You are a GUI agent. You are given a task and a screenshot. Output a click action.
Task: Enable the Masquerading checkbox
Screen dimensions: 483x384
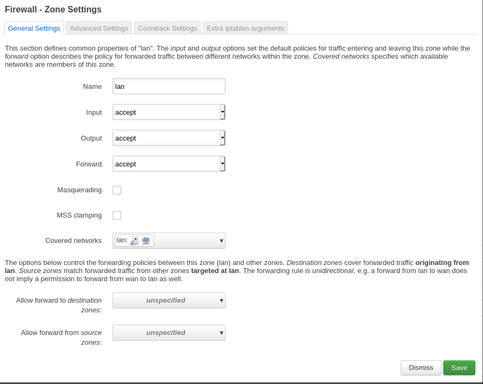coord(117,190)
